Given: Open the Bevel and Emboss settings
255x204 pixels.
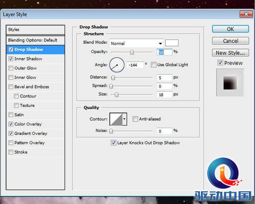Looking at the screenshot, I should tap(32, 87).
